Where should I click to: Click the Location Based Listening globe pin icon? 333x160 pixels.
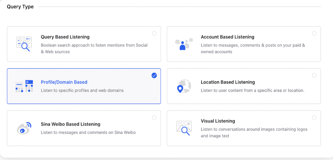184,86
